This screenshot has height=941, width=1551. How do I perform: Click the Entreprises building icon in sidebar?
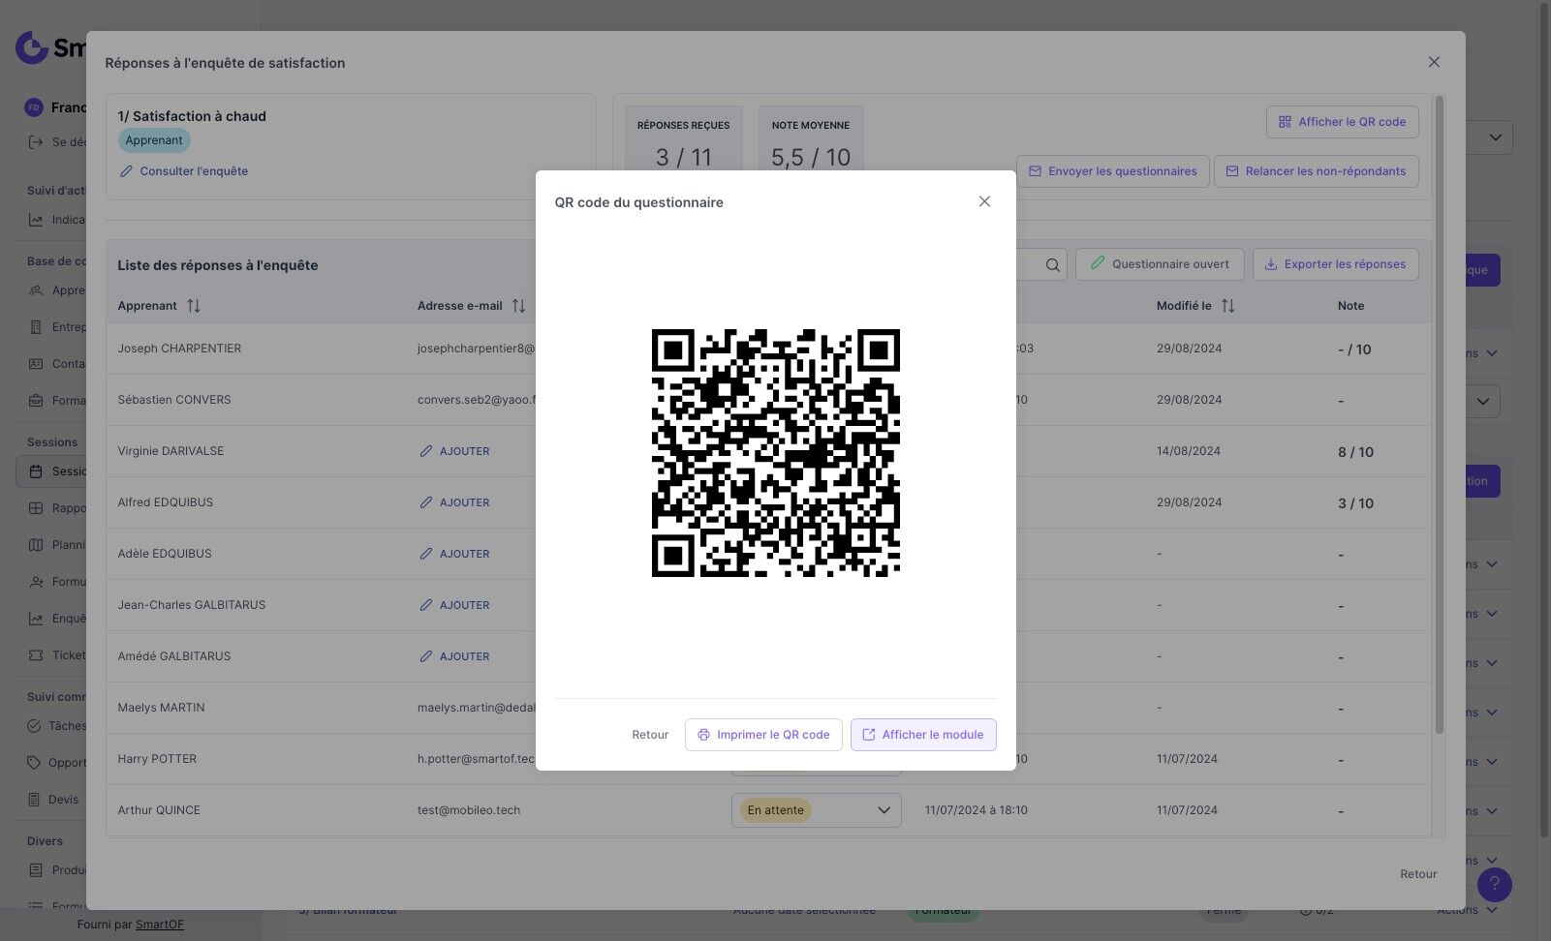tap(36, 327)
